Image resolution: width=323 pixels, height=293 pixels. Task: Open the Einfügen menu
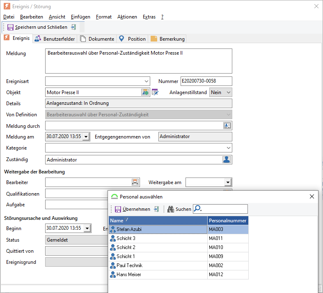pos(80,17)
